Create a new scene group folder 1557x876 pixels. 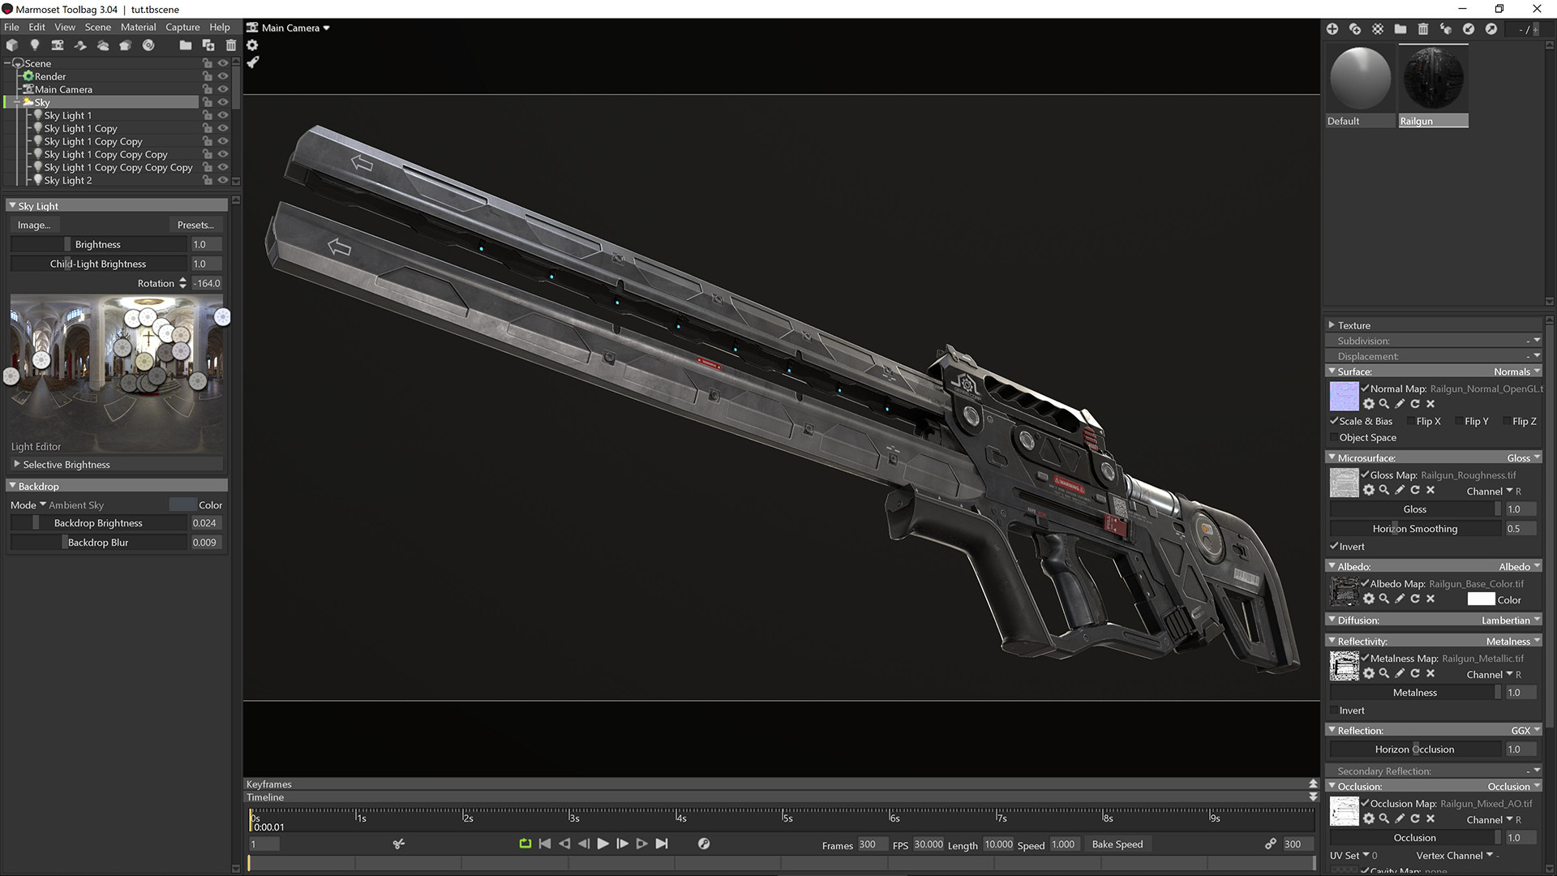coord(186,45)
